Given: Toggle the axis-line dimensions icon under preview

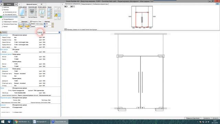Looking at the screenshot, I should click(66, 29).
